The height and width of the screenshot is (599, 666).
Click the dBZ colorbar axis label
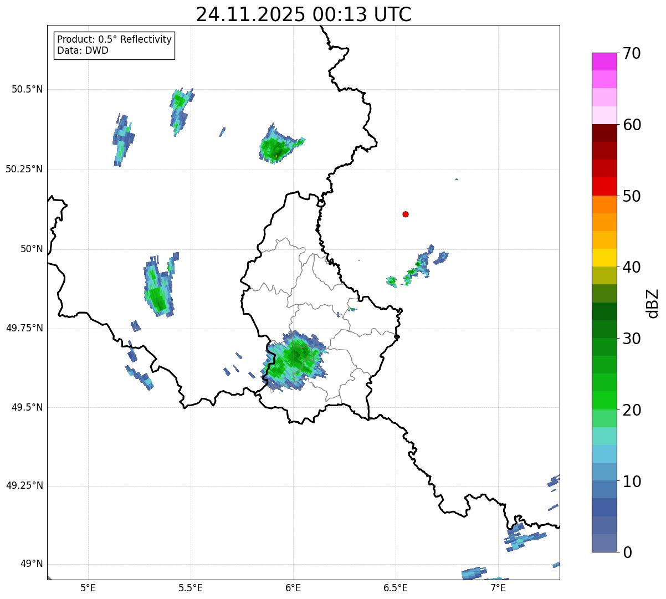[x=653, y=303]
